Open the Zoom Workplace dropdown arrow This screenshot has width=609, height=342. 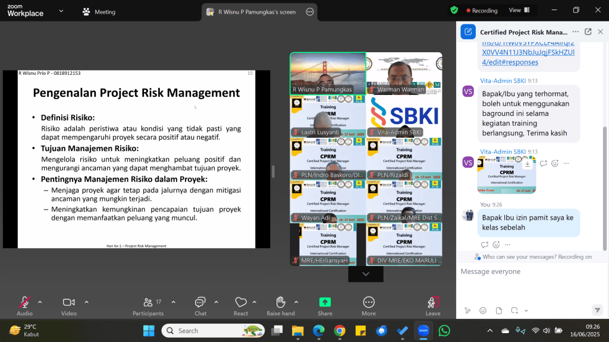click(61, 11)
